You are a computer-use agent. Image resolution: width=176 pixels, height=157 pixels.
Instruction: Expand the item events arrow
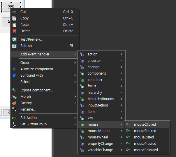pos(121,112)
